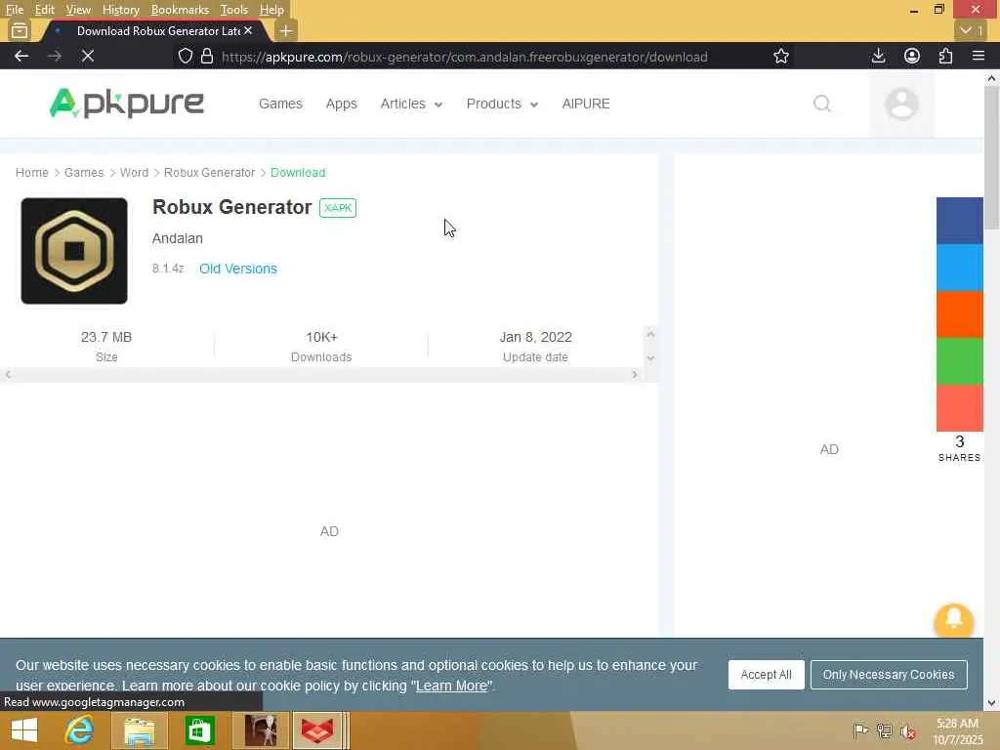This screenshot has width=1000, height=750.
Task: Close the Download Robux Generator tab
Action: point(248,30)
